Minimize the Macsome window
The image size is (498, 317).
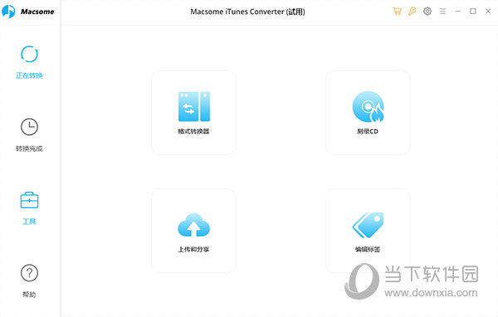pos(457,12)
